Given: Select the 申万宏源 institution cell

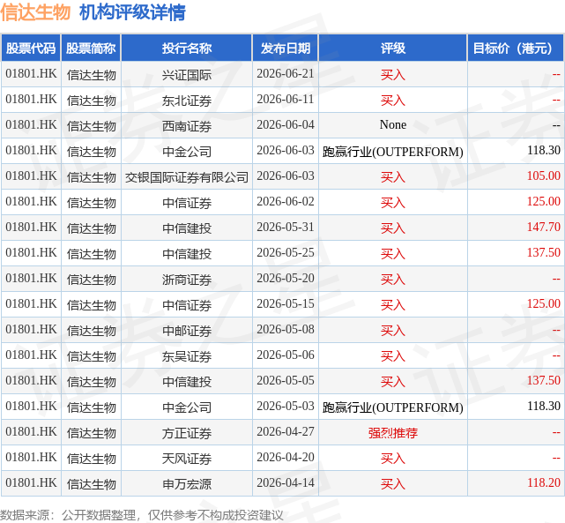Looking at the screenshot, I should point(187,483).
